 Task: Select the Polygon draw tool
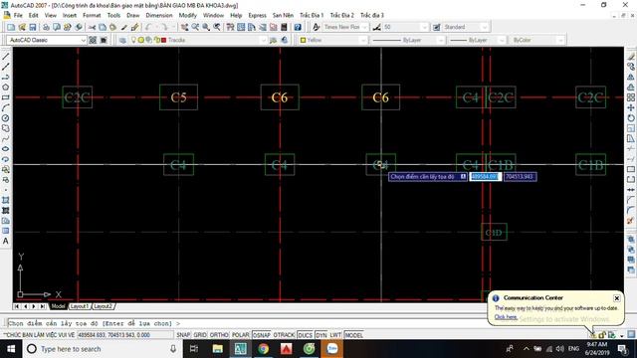(x=6, y=88)
